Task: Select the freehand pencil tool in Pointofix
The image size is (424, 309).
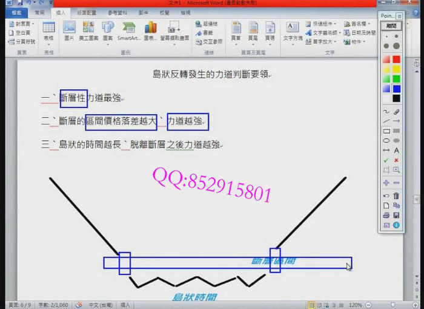Action: 386,112
